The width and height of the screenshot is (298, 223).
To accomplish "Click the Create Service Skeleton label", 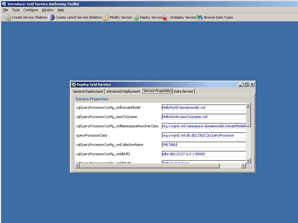I will 30,17.
